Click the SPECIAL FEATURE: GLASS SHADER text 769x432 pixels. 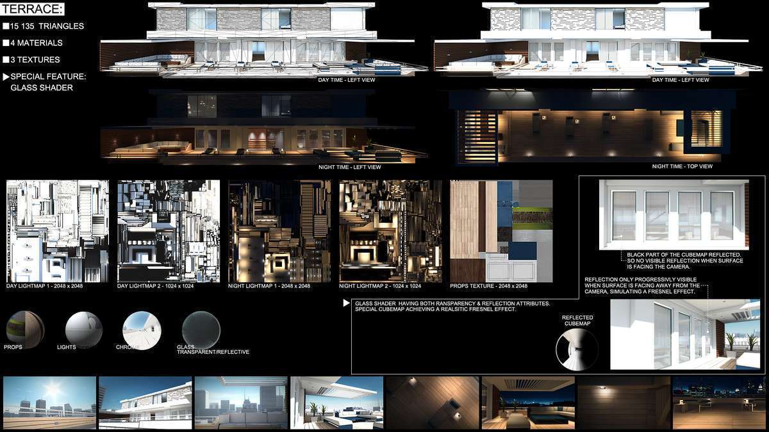(48, 82)
